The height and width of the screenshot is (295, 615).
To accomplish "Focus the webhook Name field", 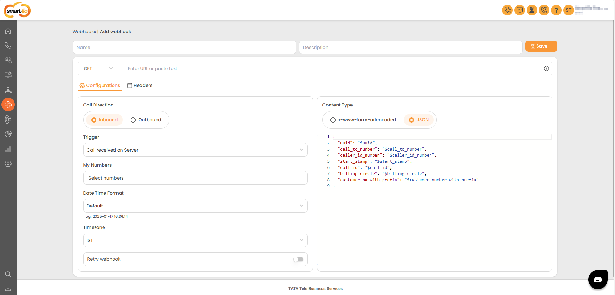I will click(185, 47).
